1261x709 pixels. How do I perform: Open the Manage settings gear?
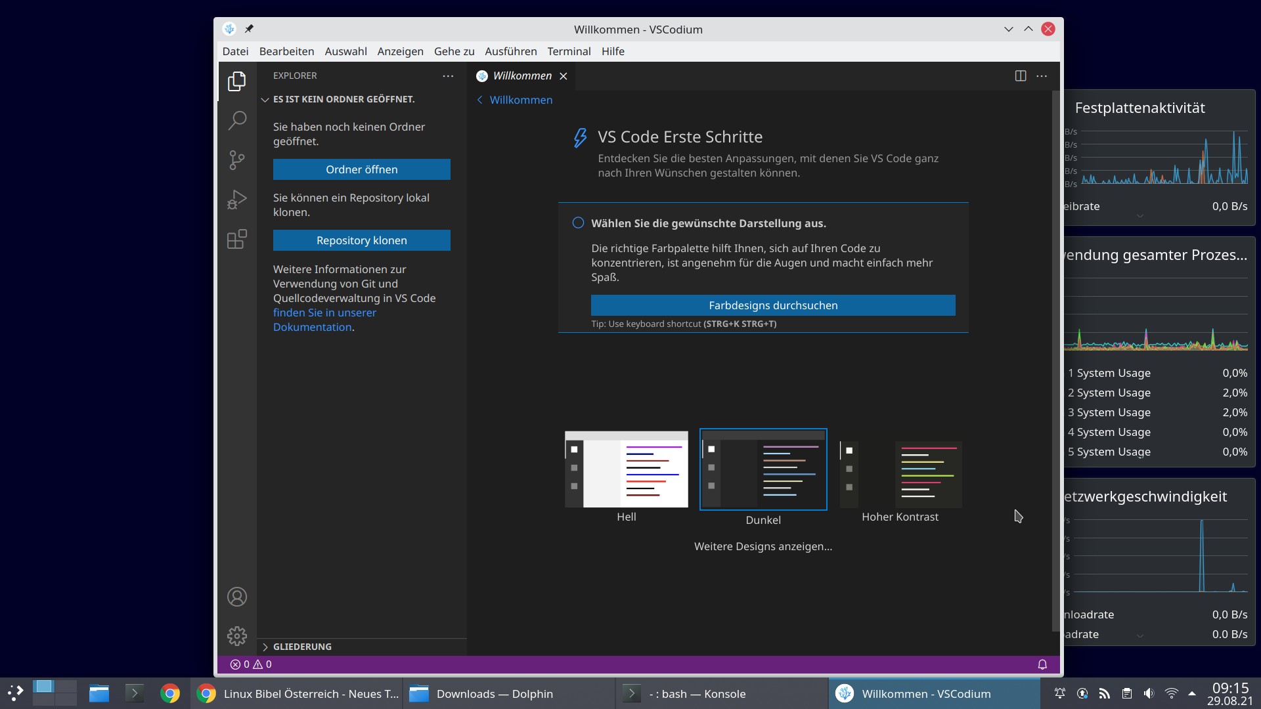(236, 635)
